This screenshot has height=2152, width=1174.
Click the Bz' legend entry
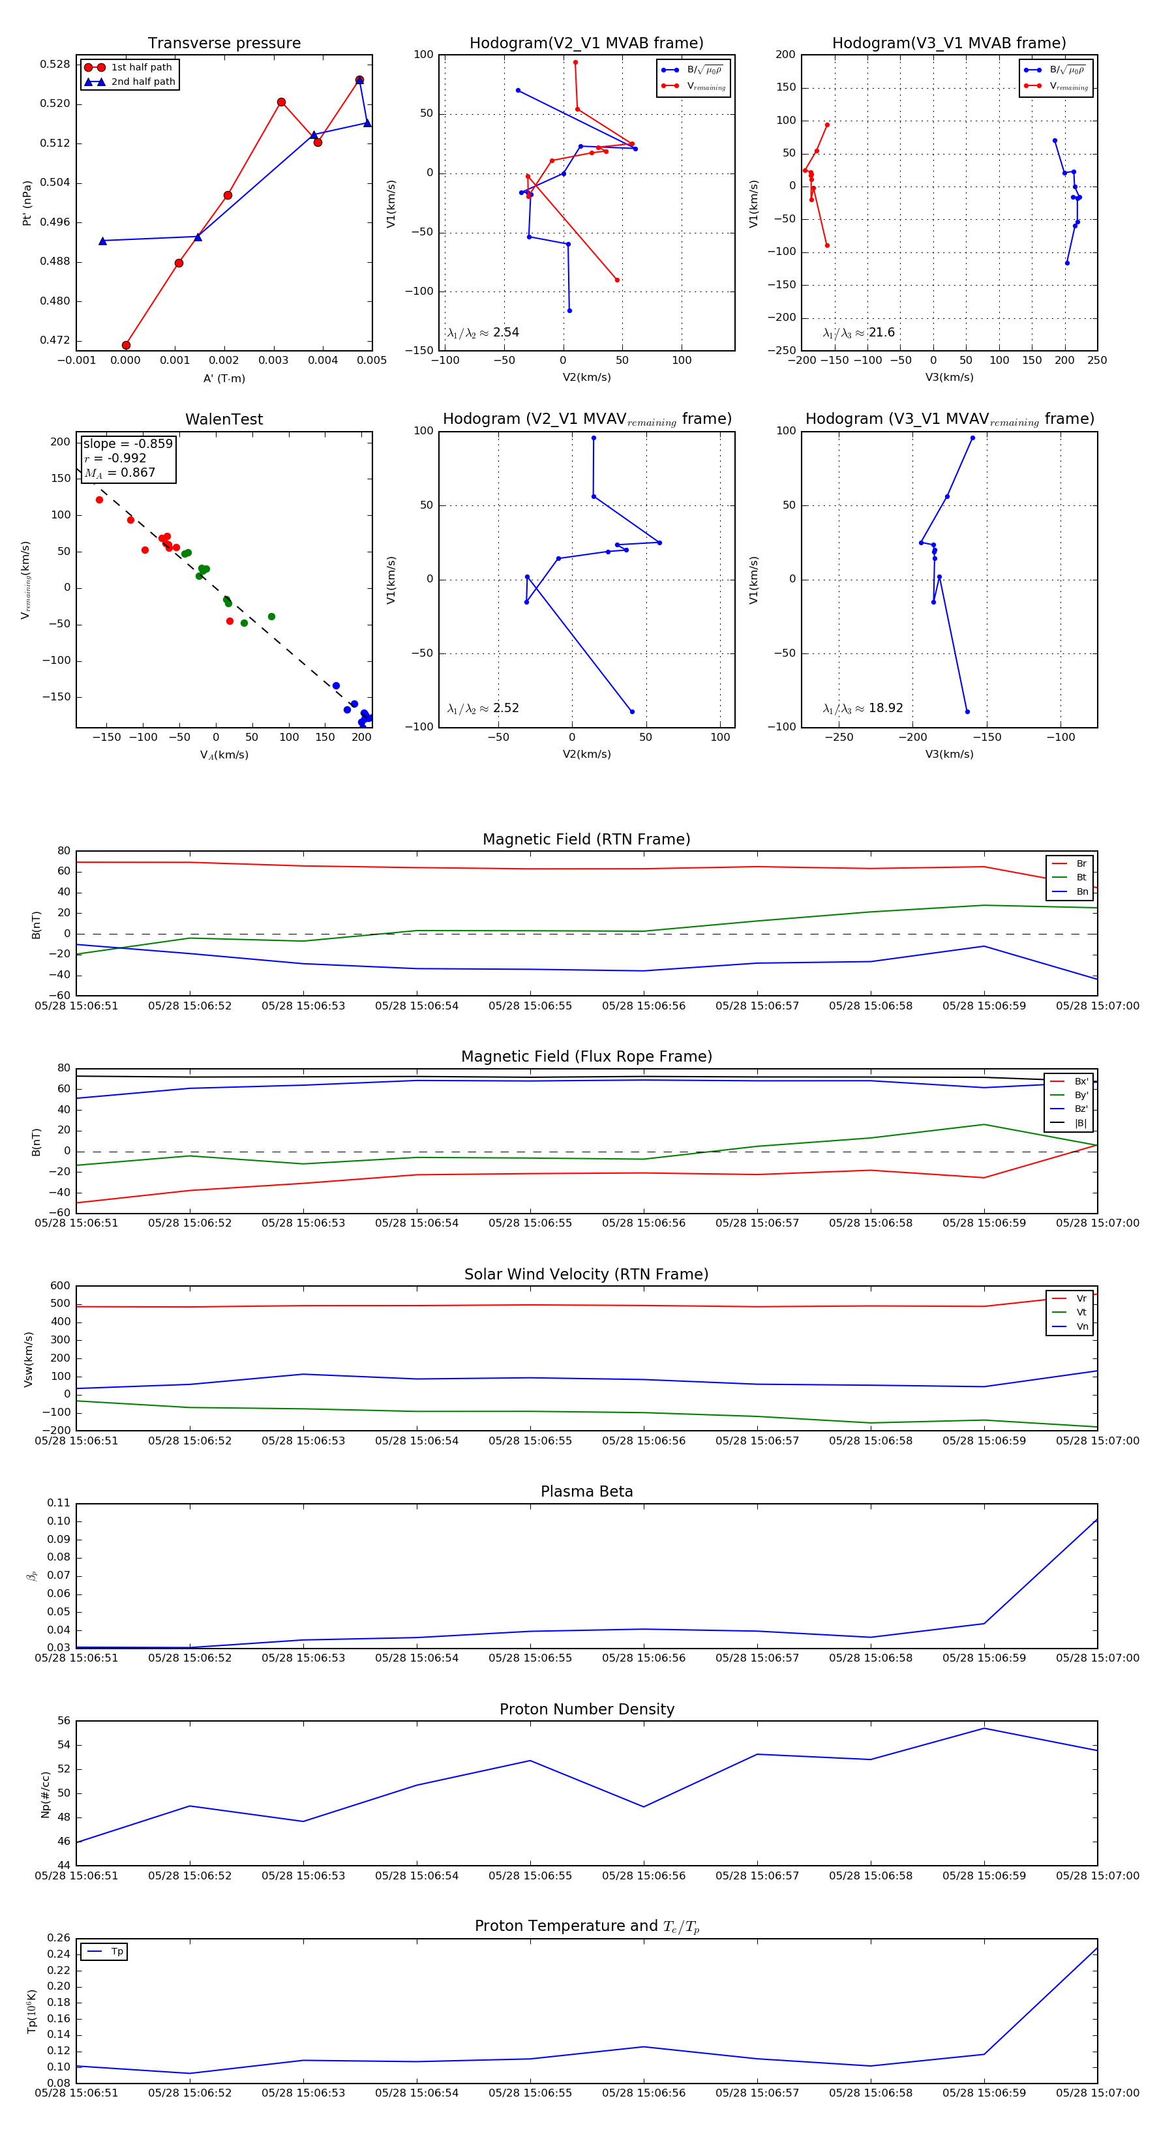coord(1070,1109)
